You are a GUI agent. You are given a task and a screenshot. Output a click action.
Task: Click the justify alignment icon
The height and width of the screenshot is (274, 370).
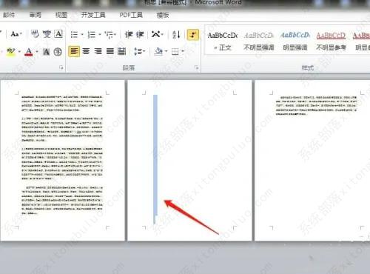click(x=110, y=51)
